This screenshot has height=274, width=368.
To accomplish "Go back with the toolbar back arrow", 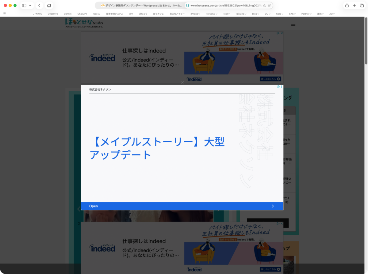I will (x=39, y=6).
